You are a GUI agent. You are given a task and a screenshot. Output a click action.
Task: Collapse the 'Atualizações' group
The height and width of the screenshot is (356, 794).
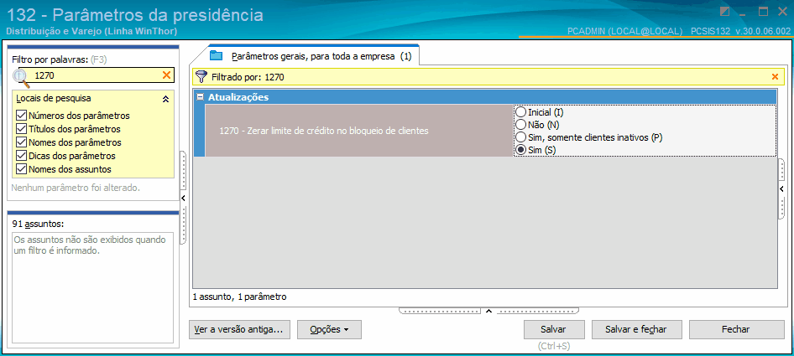coord(200,97)
